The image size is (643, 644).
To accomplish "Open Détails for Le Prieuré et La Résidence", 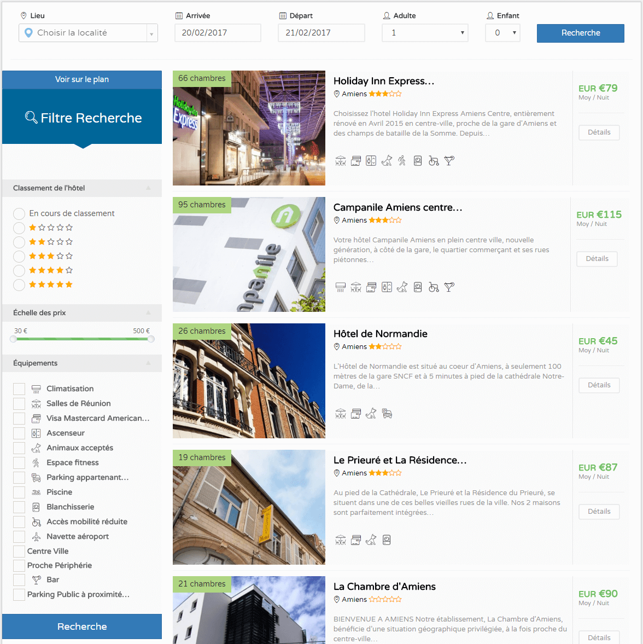I will click(x=599, y=512).
